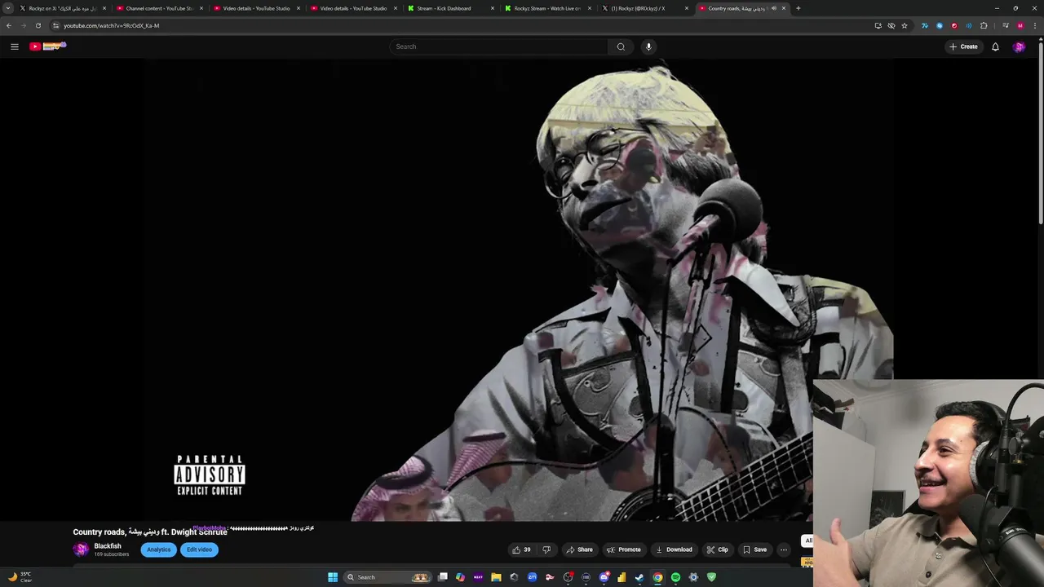
Task: Open File Explorer from taskbar
Action: click(x=496, y=577)
